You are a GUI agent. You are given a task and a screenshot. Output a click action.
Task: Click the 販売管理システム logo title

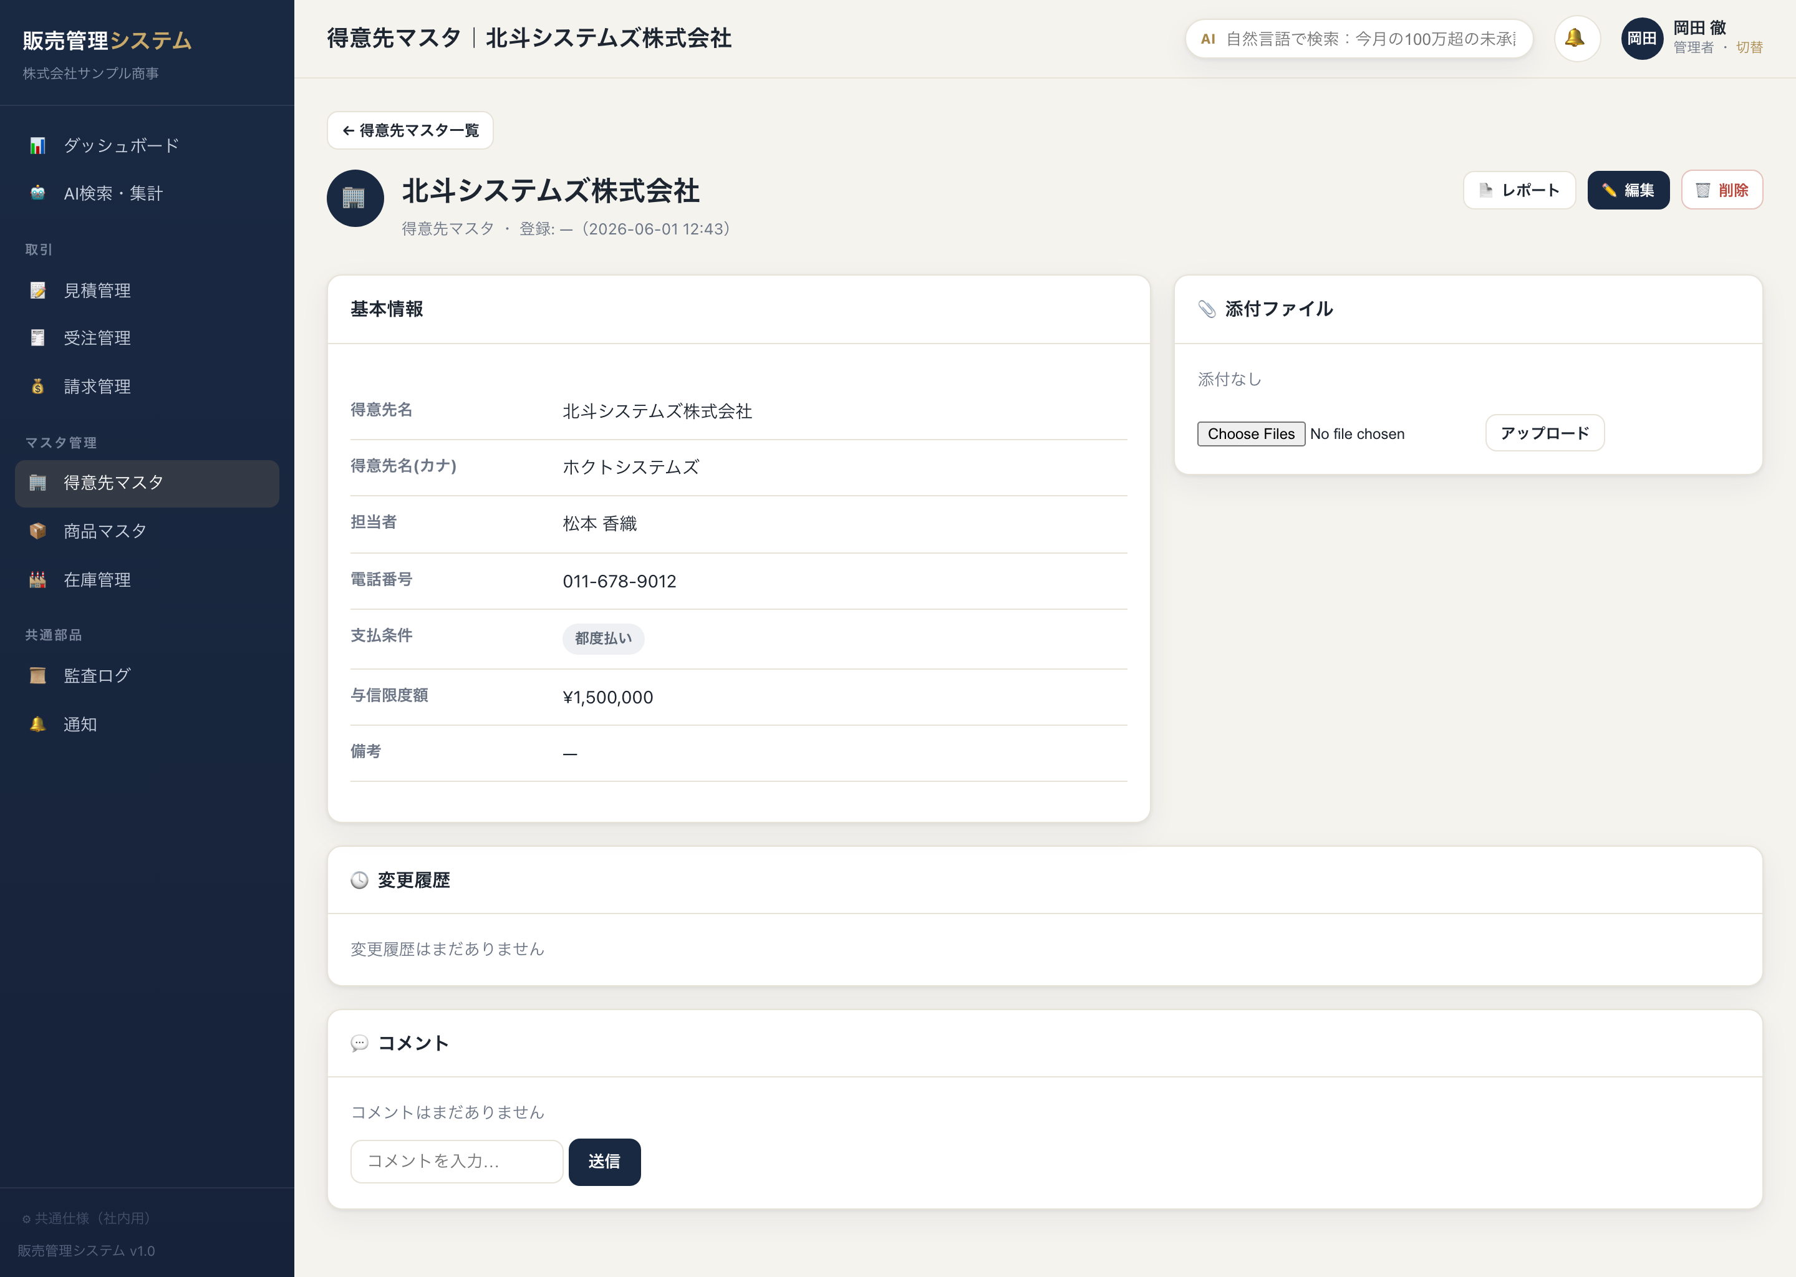pos(107,40)
